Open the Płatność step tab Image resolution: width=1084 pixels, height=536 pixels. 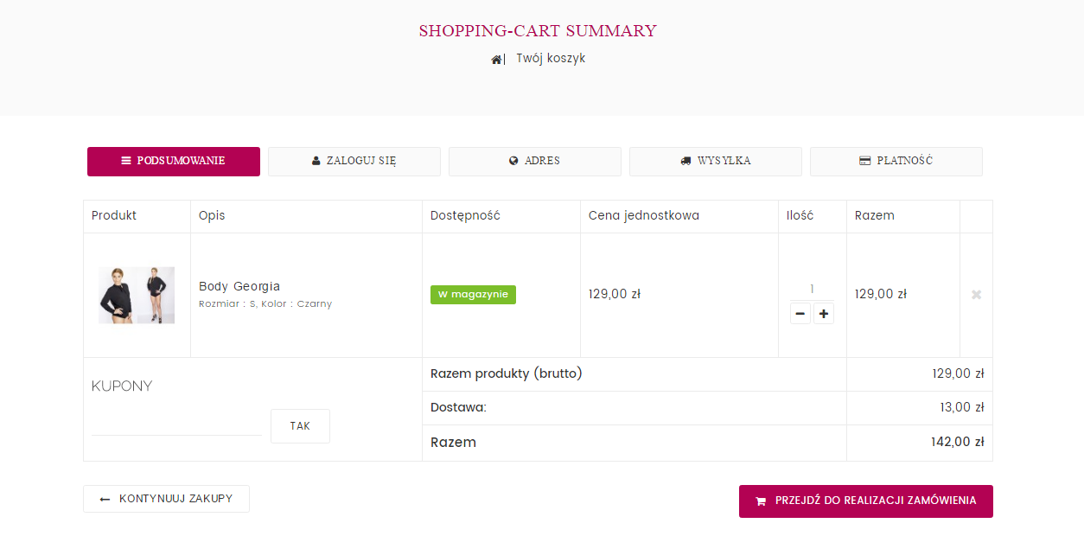tap(896, 162)
